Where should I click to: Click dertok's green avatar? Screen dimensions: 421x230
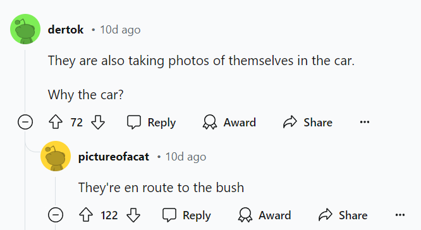[x=25, y=29]
